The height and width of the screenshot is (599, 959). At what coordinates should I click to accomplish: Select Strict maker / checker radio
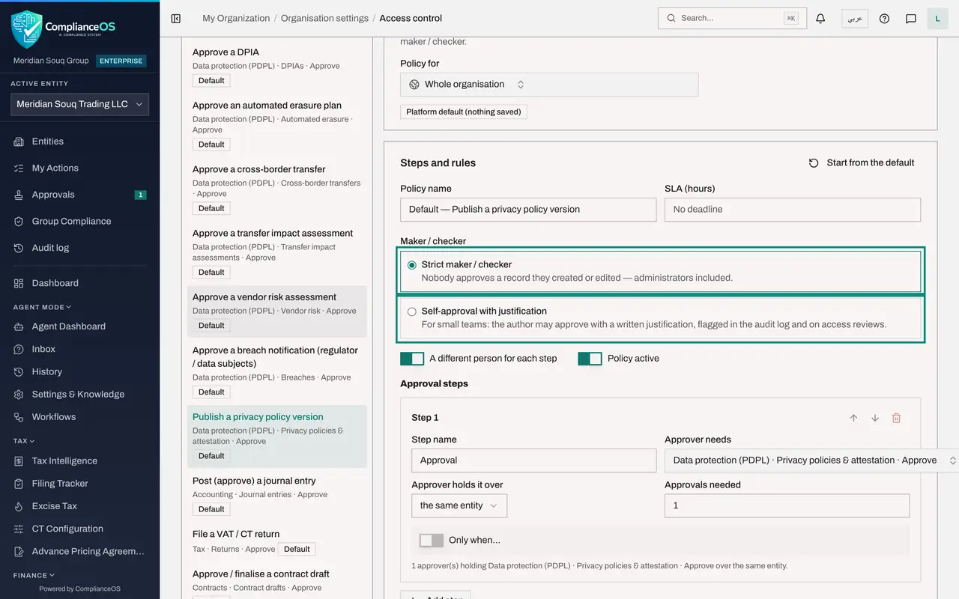tap(412, 265)
